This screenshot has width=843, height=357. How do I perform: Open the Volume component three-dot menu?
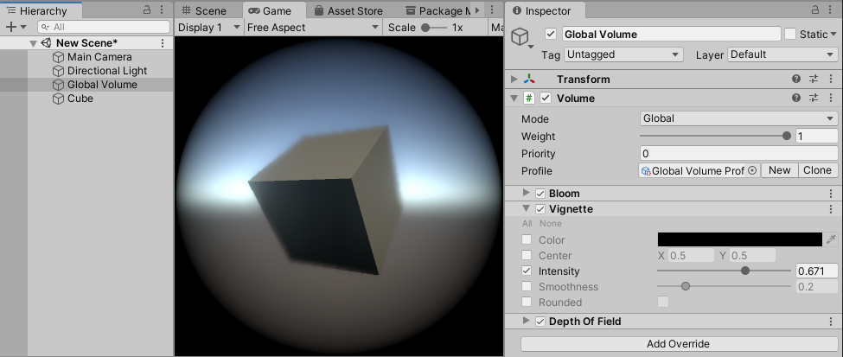click(x=831, y=99)
